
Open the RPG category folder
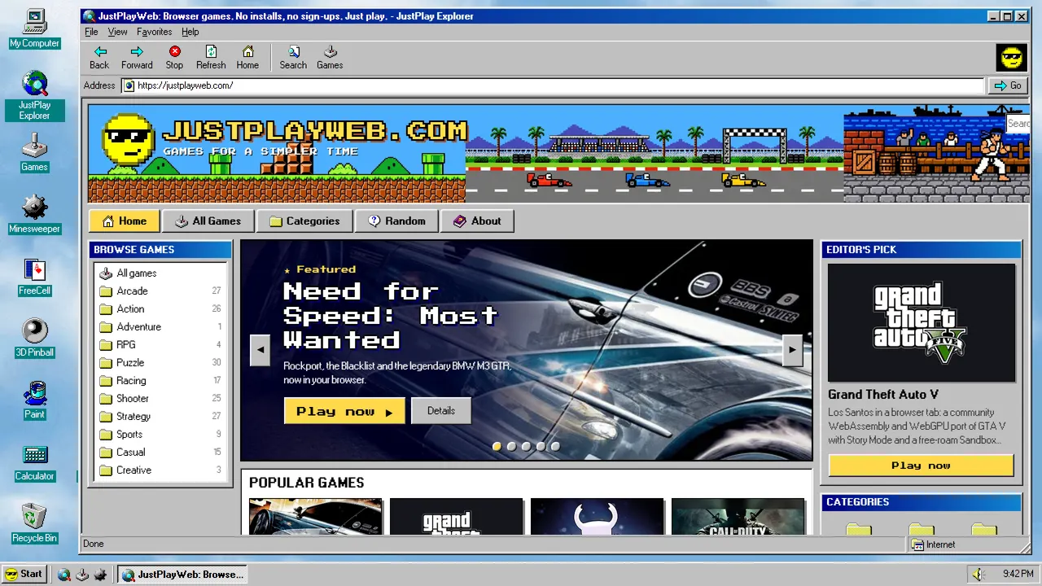(x=160, y=345)
